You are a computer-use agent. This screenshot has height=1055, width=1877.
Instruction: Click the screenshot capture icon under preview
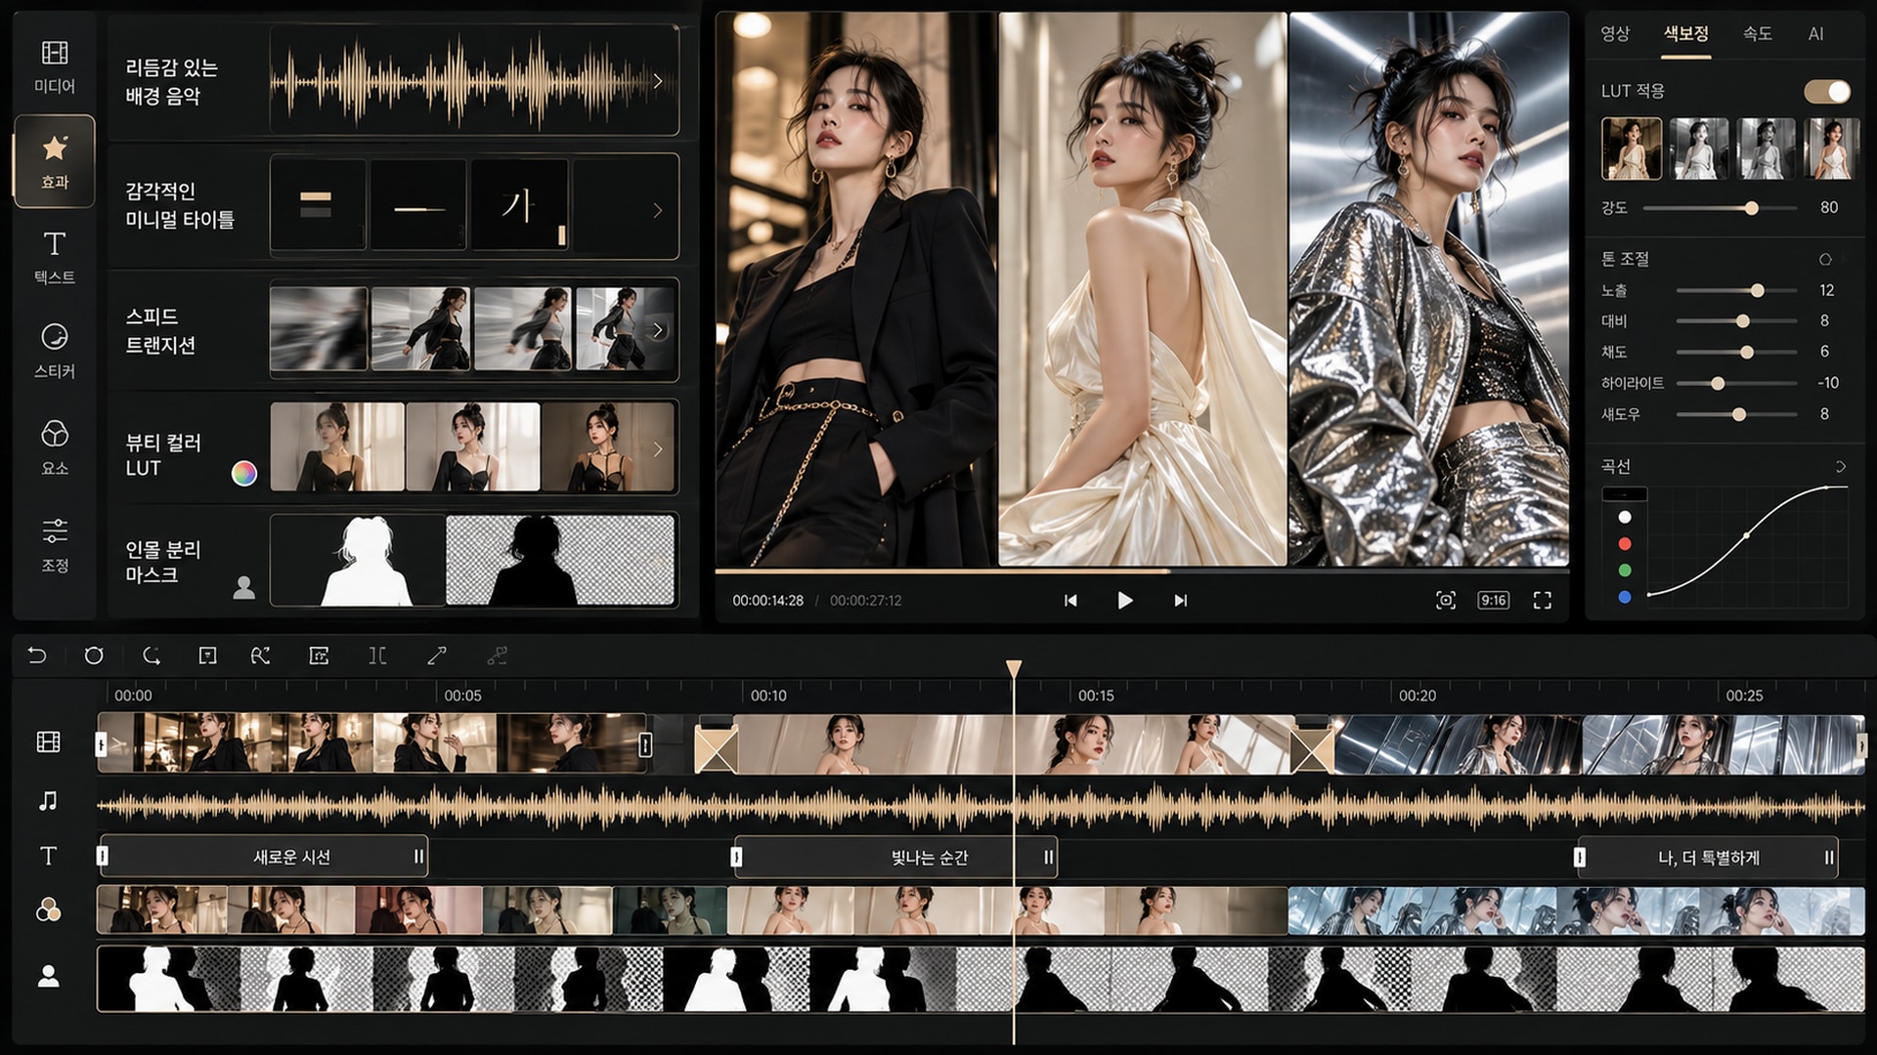[1446, 600]
